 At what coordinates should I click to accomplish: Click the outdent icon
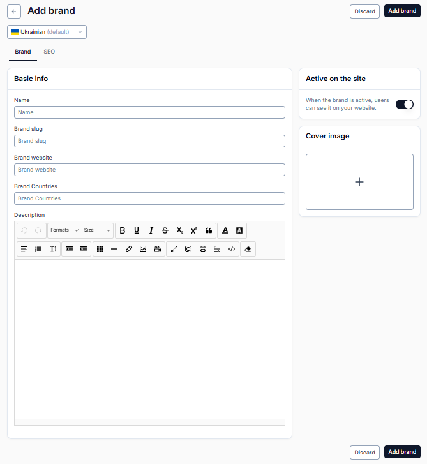tap(70, 249)
